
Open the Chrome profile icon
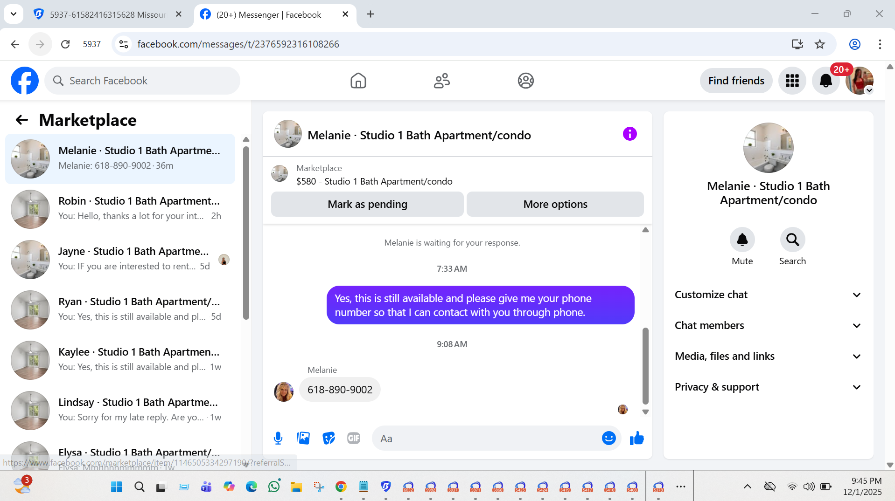[854, 44]
